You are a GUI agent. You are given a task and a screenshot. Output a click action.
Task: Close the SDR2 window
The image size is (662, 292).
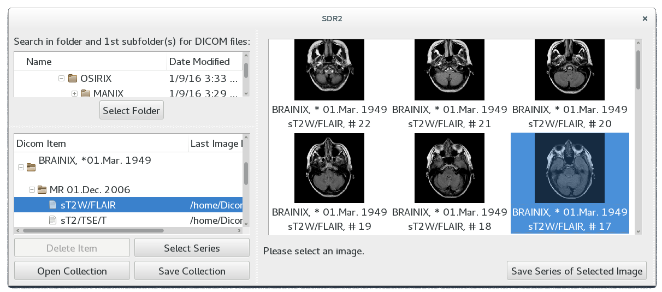tap(645, 19)
